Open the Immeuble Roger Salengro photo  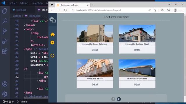[95, 34]
